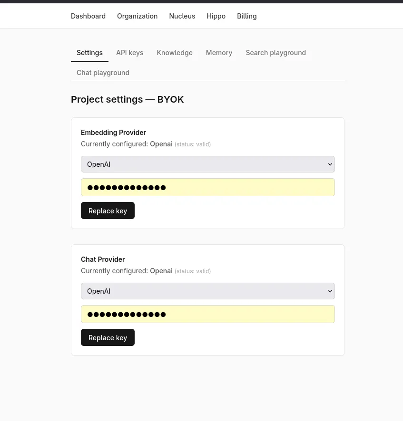This screenshot has height=421, width=403.
Task: Switch to the Memory tab
Action: [x=219, y=53]
